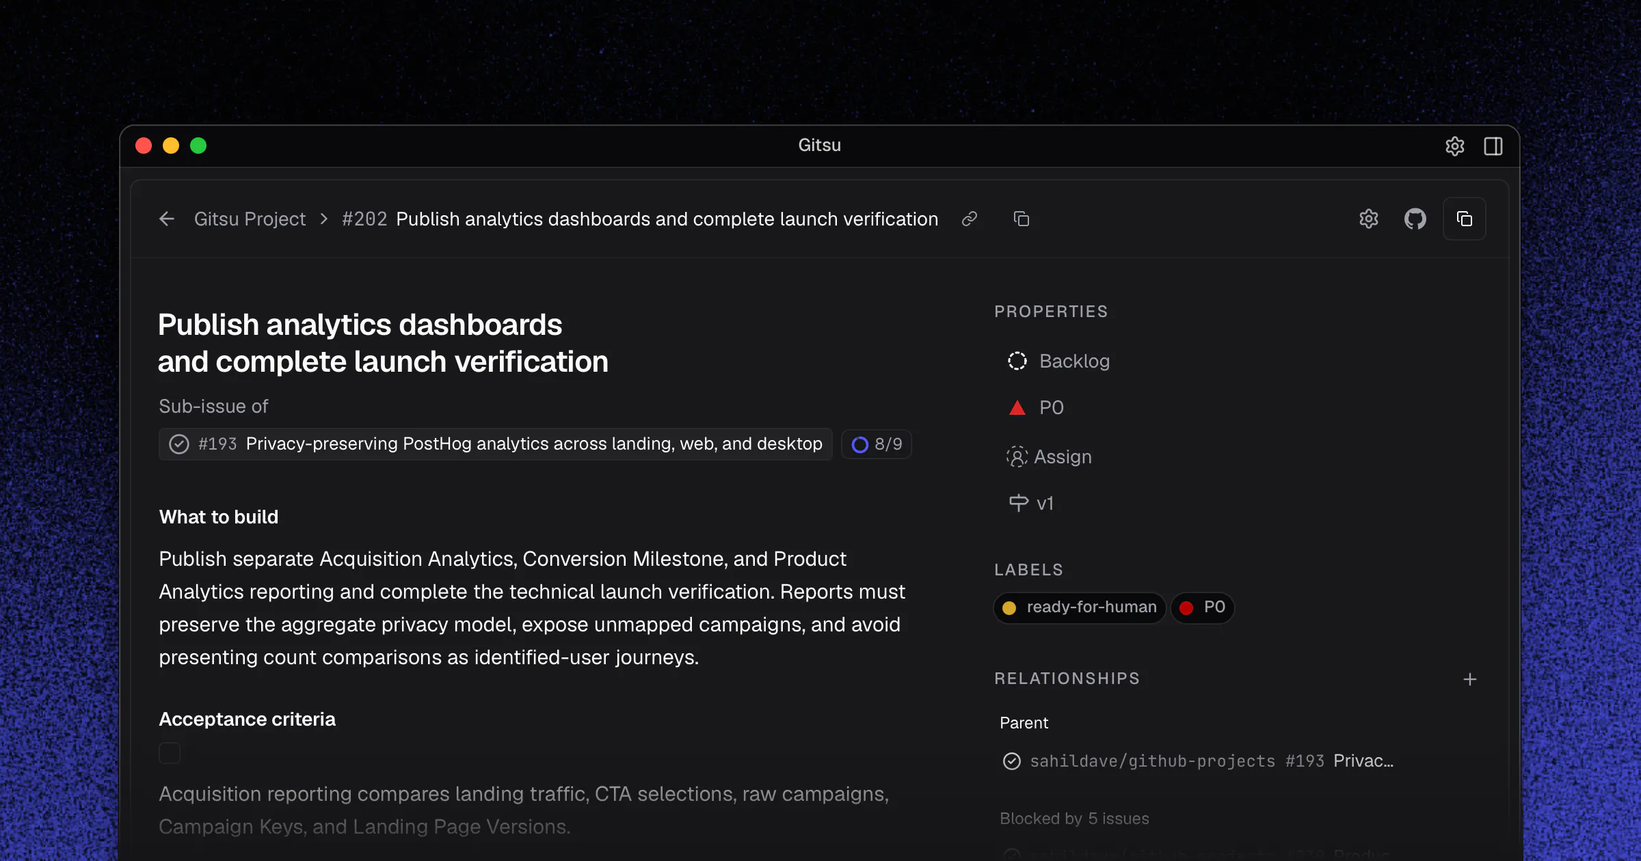Click the Assign person icon
1641x861 pixels.
click(x=1017, y=456)
